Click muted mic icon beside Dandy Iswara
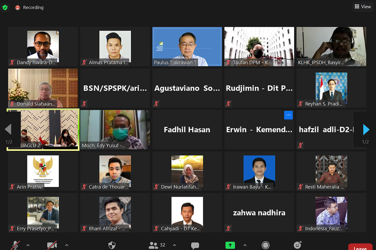Screen dimensions: 376x250 [x=12, y=62]
